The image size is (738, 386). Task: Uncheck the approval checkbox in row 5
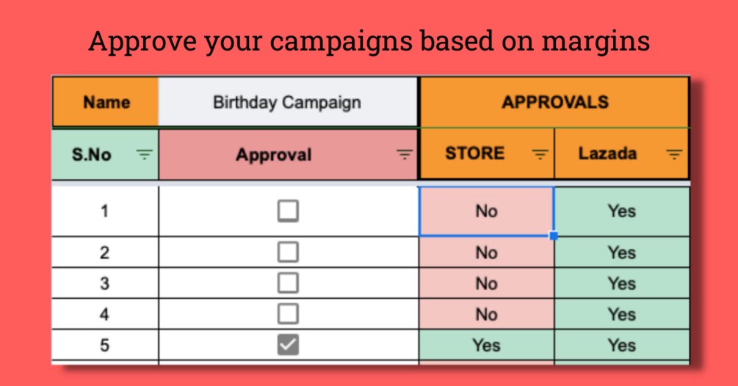point(288,345)
